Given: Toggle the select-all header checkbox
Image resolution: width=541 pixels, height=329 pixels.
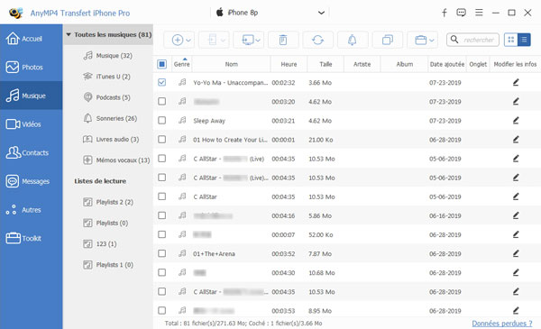Looking at the screenshot, I should 161,64.
